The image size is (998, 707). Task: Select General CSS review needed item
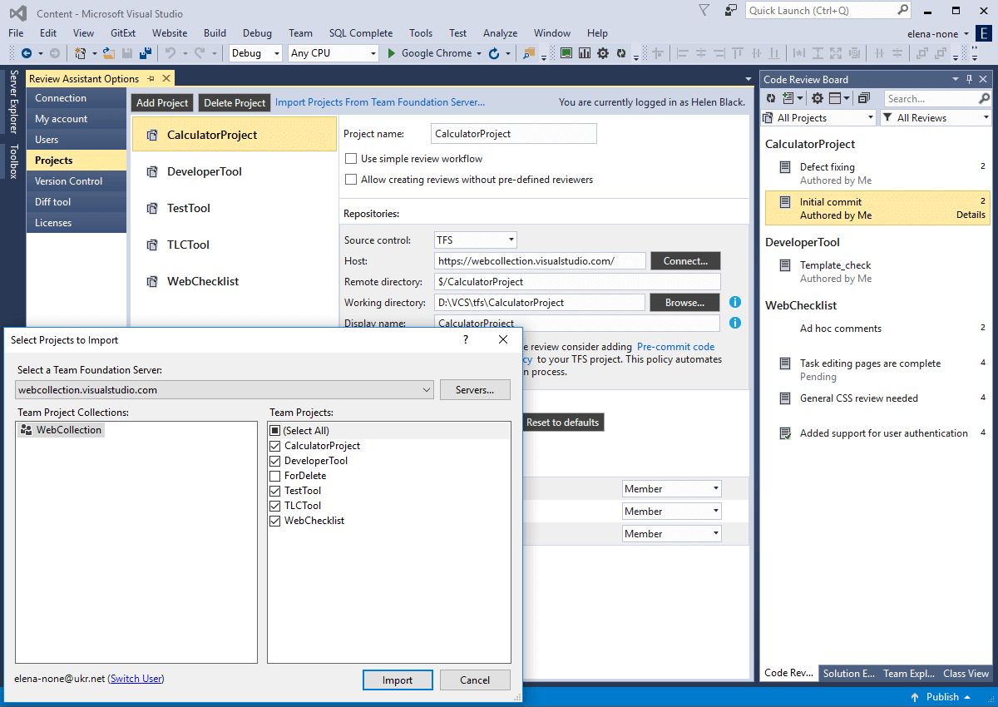[877, 398]
